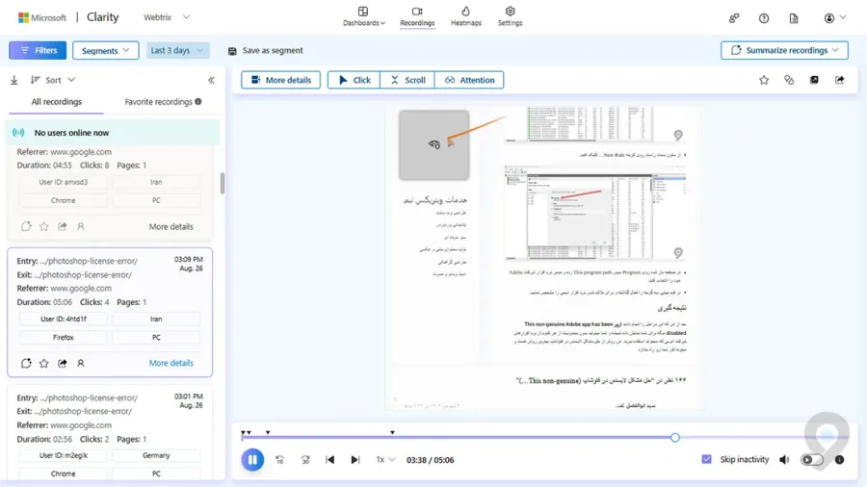The height and width of the screenshot is (487, 867).
Task: Toggle the Scroll heatmap view
Action: tap(407, 80)
